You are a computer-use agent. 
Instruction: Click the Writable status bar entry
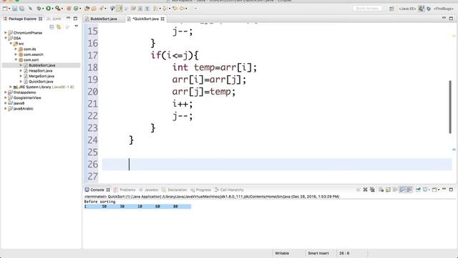(x=282, y=253)
